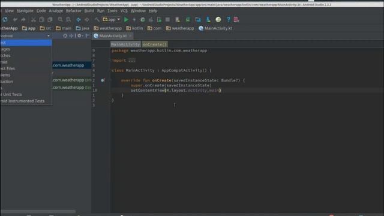Select 'Unit Tests' entry in view list

pyautogui.click(x=26, y=95)
